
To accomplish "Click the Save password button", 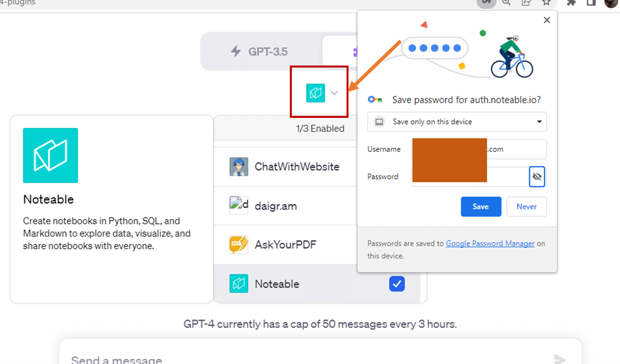I will pyautogui.click(x=481, y=207).
